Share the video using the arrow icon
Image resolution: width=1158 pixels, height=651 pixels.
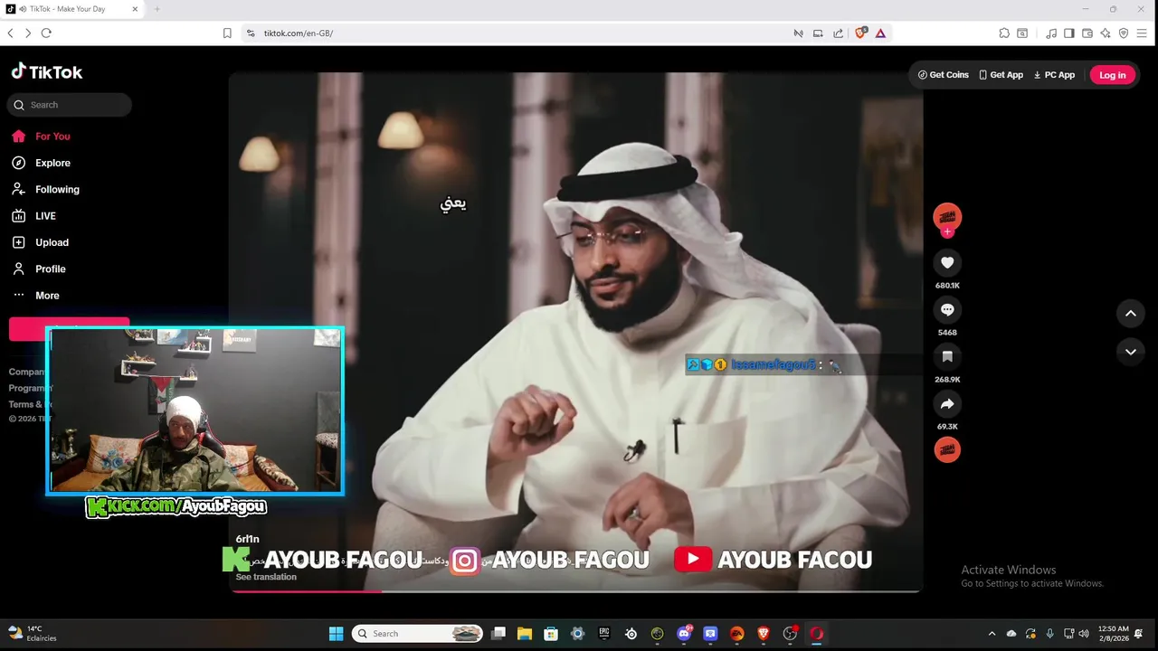pyautogui.click(x=947, y=404)
